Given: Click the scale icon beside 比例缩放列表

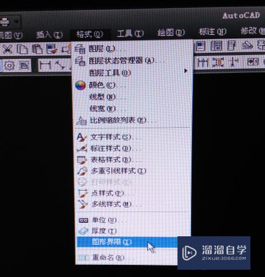Looking at the screenshot, I should pyautogui.click(x=81, y=121).
